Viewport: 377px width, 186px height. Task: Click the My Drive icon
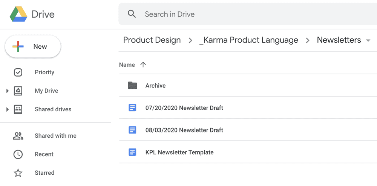18,91
